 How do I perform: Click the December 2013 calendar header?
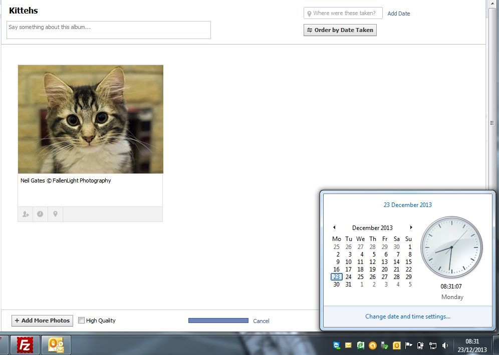[372, 228]
